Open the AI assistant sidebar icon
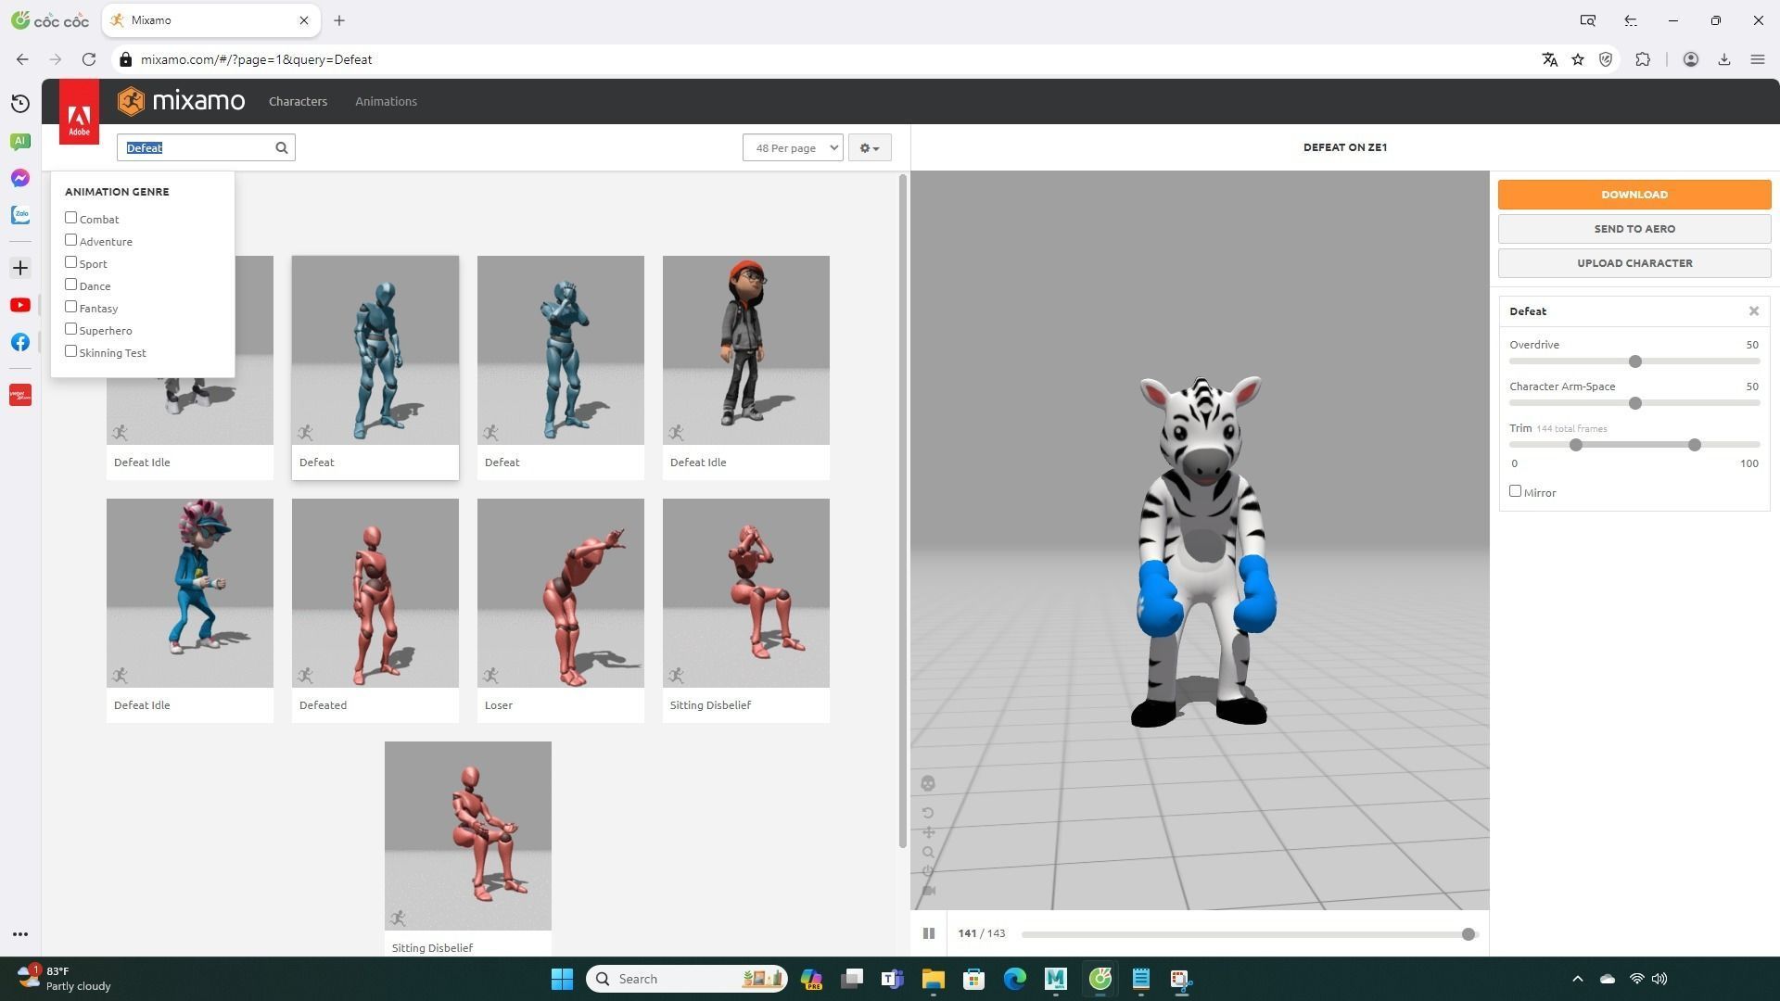The width and height of the screenshot is (1780, 1001). click(20, 141)
